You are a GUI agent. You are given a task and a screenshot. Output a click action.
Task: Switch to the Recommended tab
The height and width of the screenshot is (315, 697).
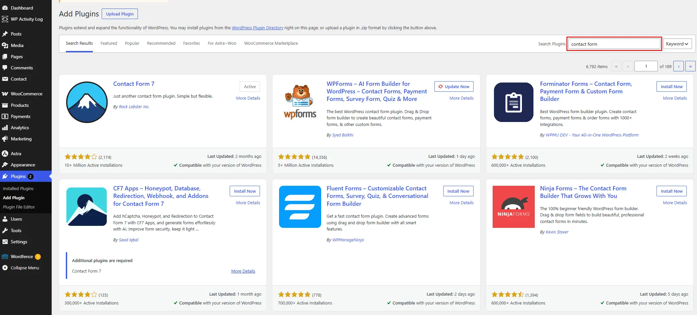(x=161, y=43)
